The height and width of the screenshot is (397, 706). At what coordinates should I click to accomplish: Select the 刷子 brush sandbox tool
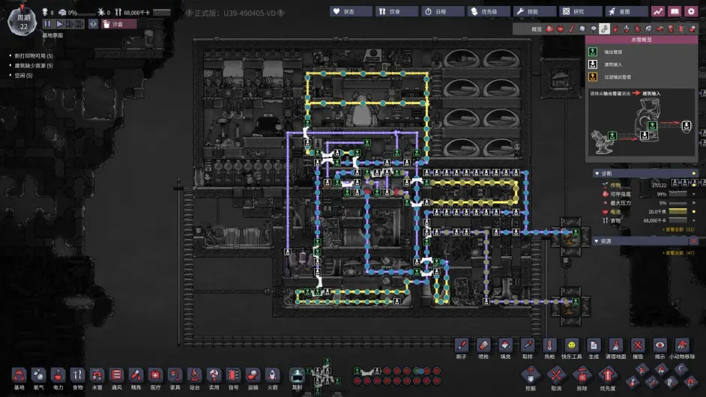point(461,349)
